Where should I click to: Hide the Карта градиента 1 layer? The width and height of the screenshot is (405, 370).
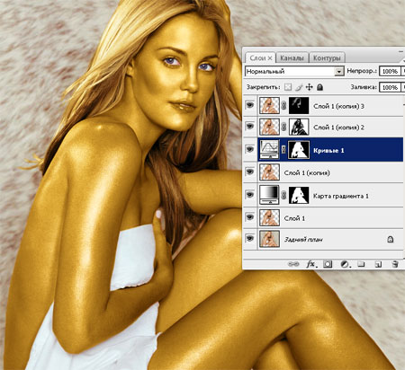(x=250, y=195)
